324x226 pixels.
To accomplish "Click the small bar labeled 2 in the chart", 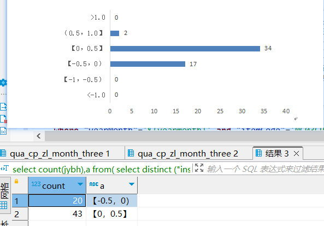I will tap(115, 33).
